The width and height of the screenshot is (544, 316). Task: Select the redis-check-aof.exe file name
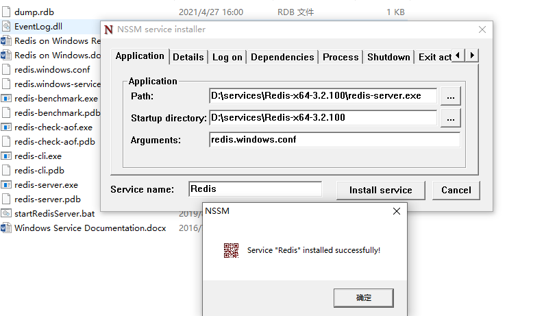53,127
